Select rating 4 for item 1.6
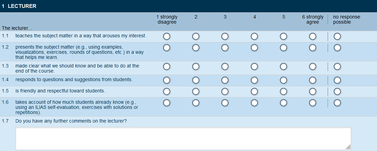Screen dimensions: 377x151 coord(254,103)
